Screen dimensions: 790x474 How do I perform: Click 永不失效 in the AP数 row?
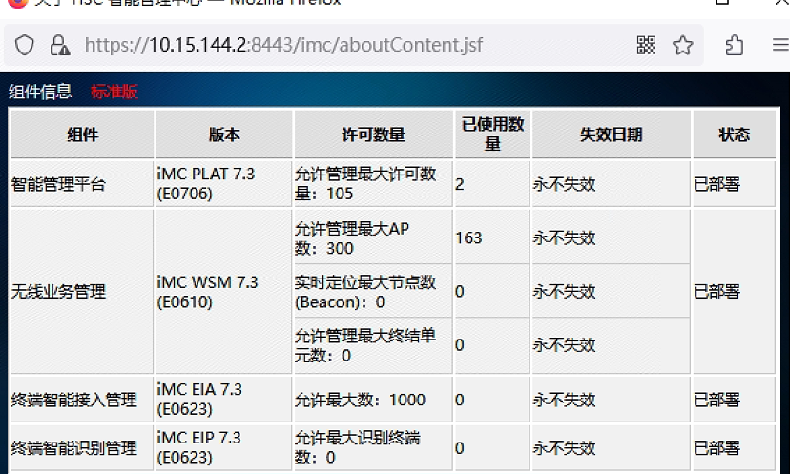pos(564,237)
